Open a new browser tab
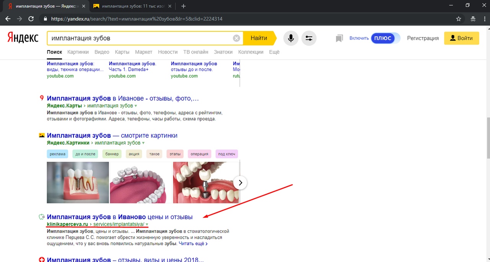This screenshot has width=490, height=262. tap(183, 6)
